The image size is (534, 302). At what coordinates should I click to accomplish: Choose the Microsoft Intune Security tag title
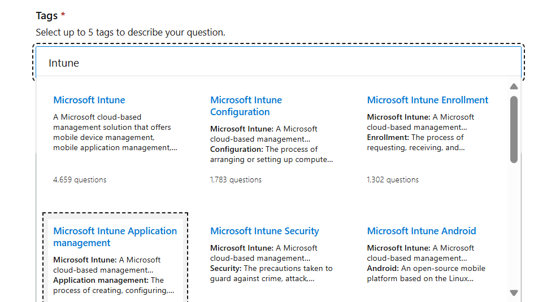pyautogui.click(x=264, y=231)
